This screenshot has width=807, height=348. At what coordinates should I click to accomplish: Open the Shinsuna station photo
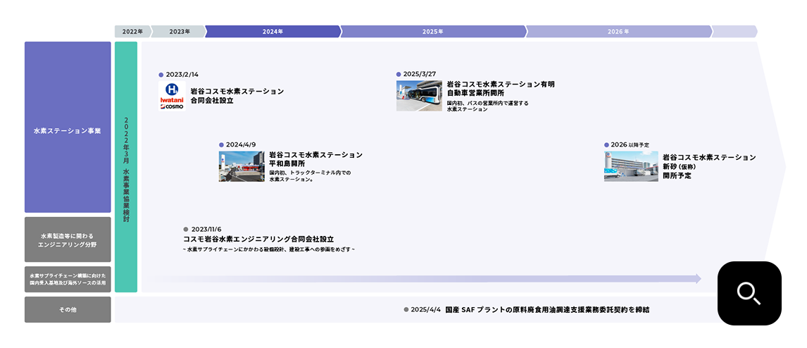[x=631, y=166]
